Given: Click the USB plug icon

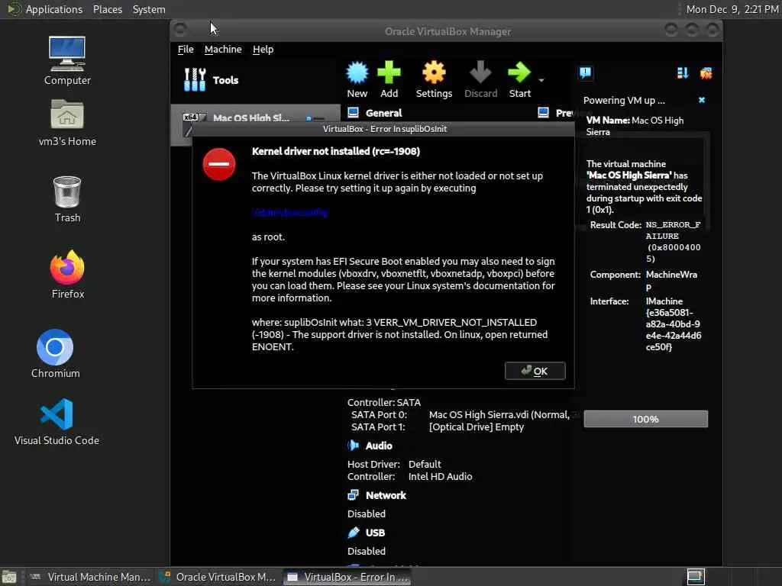Looking at the screenshot, I should (353, 532).
